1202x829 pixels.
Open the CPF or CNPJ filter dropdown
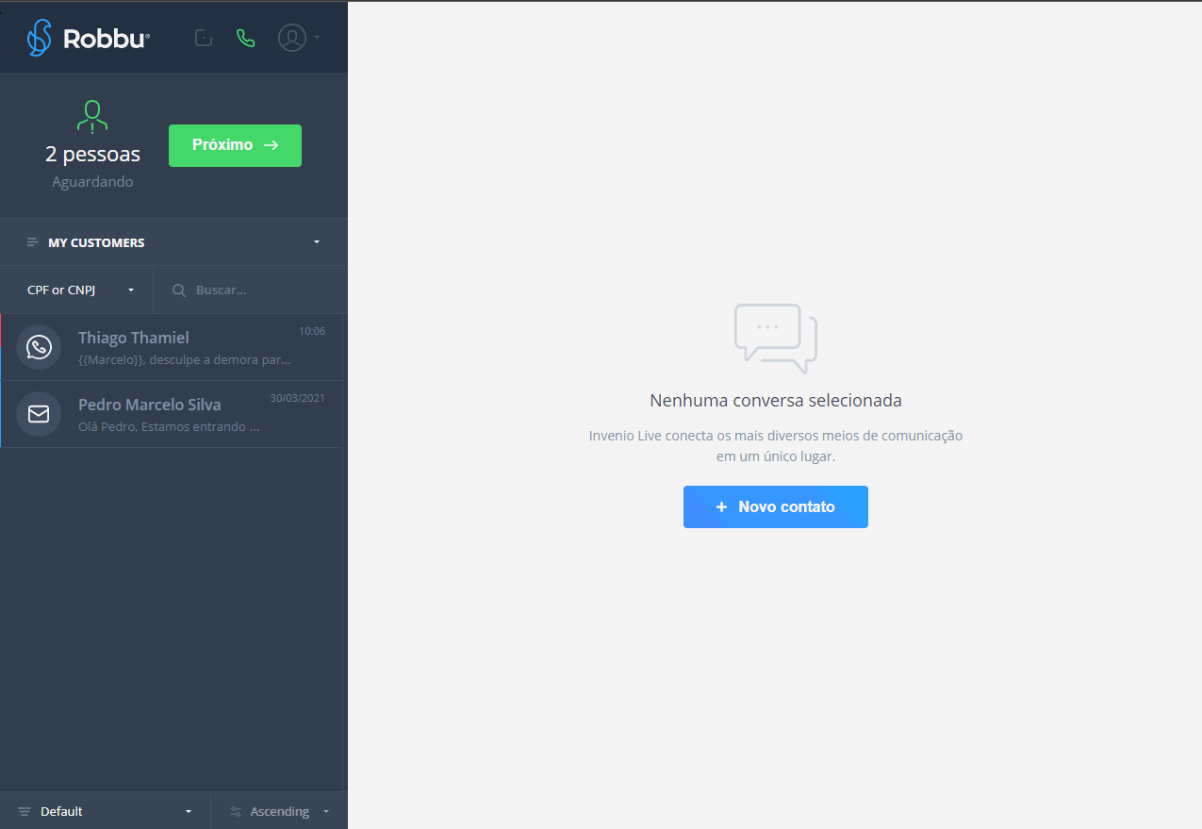coord(80,290)
